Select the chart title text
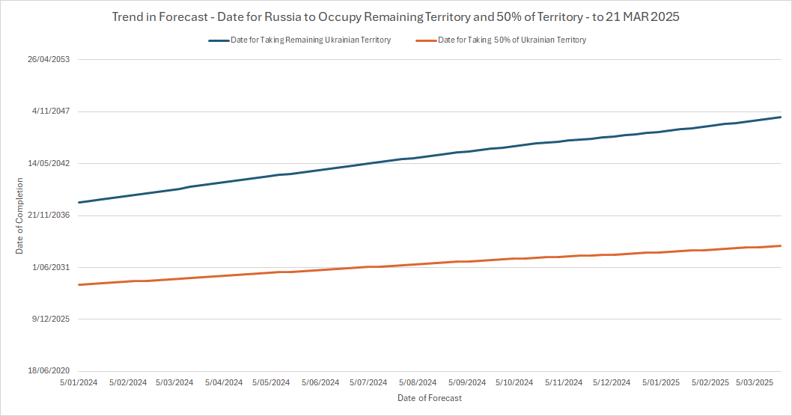The image size is (792, 416). 395,16
